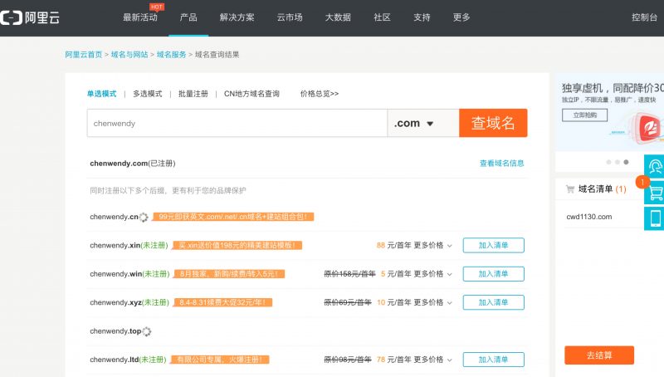The width and height of the screenshot is (664, 377).
Task: Open 价格总览>> link
Action: point(320,94)
